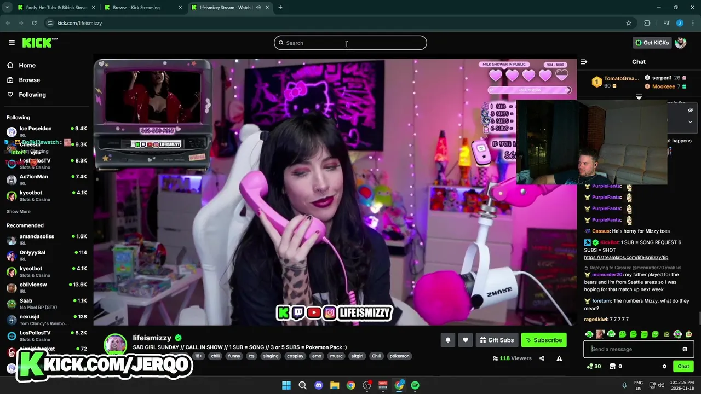This screenshot has width=701, height=394.
Task: Open the emoji picker in message box
Action: (x=685, y=349)
